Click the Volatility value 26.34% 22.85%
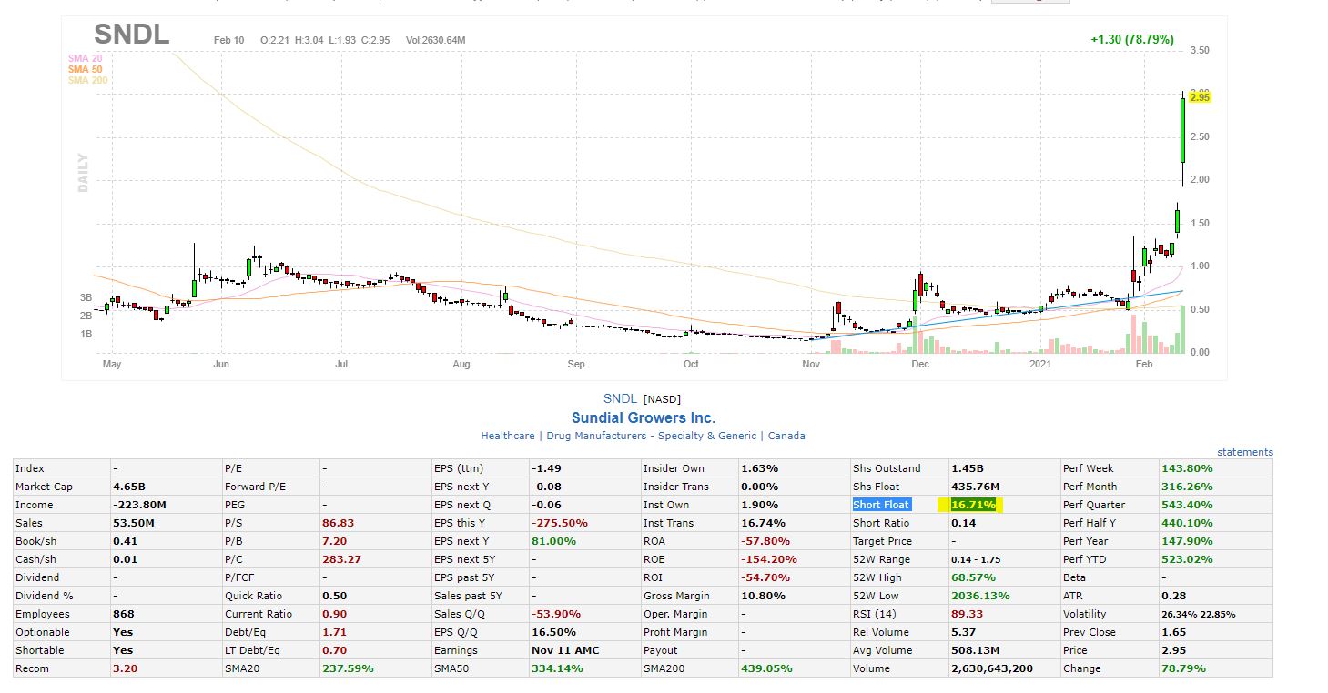 click(1199, 614)
